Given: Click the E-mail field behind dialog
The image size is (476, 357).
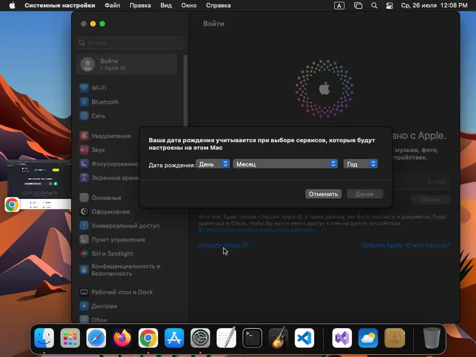Looking at the screenshot, I should pyautogui.click(x=420, y=182).
